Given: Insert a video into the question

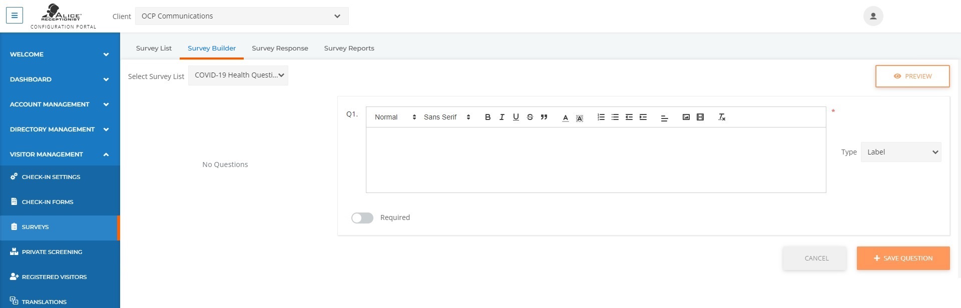Looking at the screenshot, I should [700, 117].
